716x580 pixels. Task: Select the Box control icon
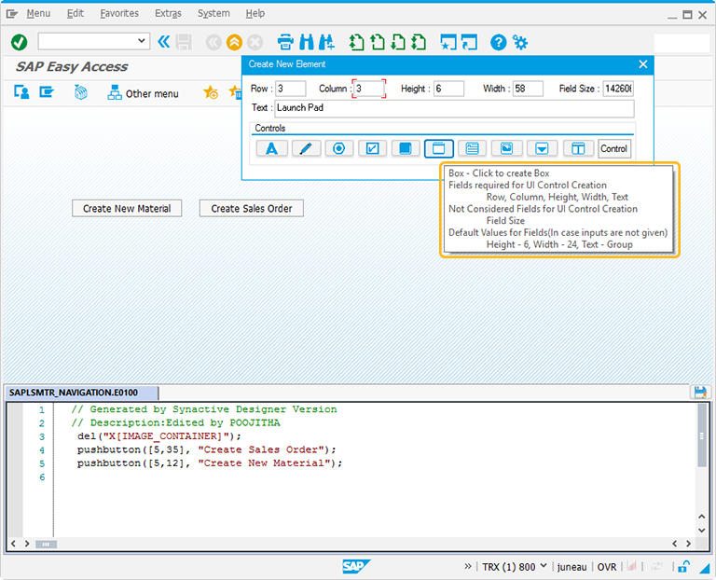(439, 148)
